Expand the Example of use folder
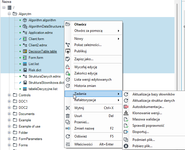 (9, 126)
